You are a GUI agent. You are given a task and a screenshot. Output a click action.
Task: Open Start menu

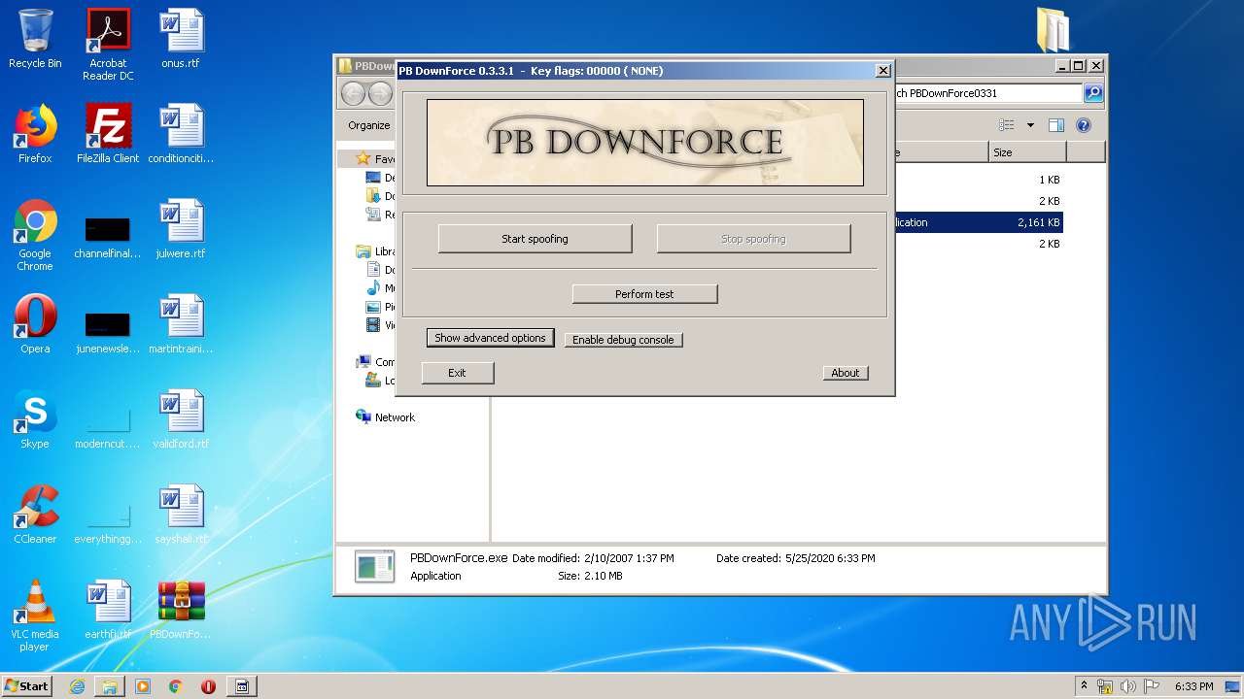click(27, 685)
